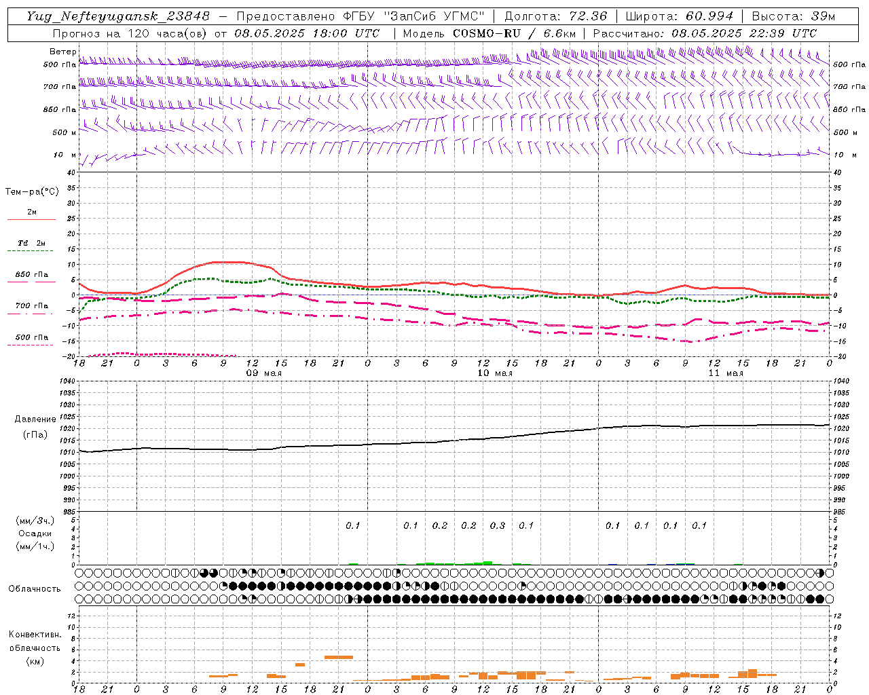Click the (гПа) unit label under Давление

(35, 434)
